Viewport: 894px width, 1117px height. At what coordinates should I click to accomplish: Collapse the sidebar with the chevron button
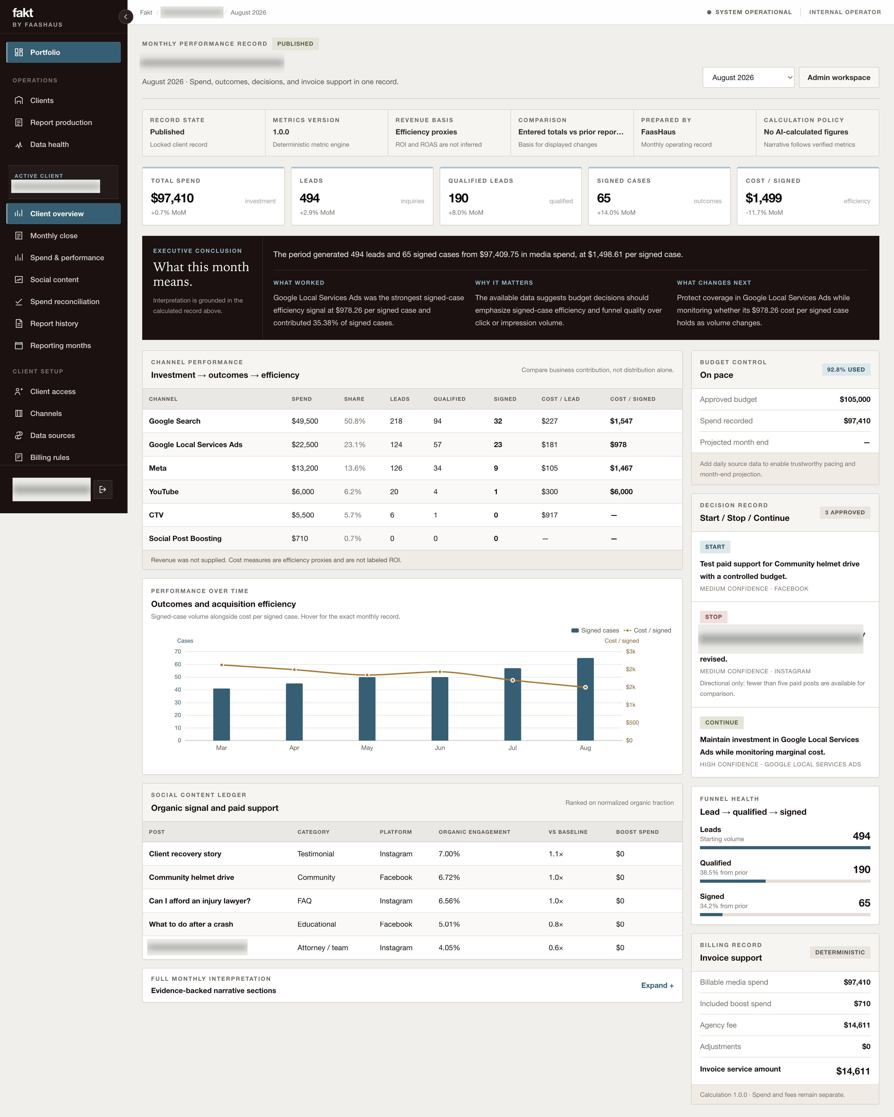tap(125, 16)
